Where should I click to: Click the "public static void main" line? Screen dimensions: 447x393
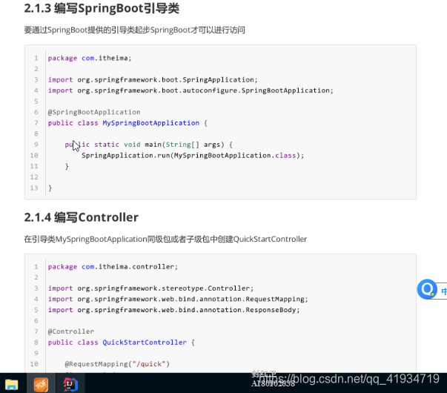pyautogui.click(x=148, y=145)
